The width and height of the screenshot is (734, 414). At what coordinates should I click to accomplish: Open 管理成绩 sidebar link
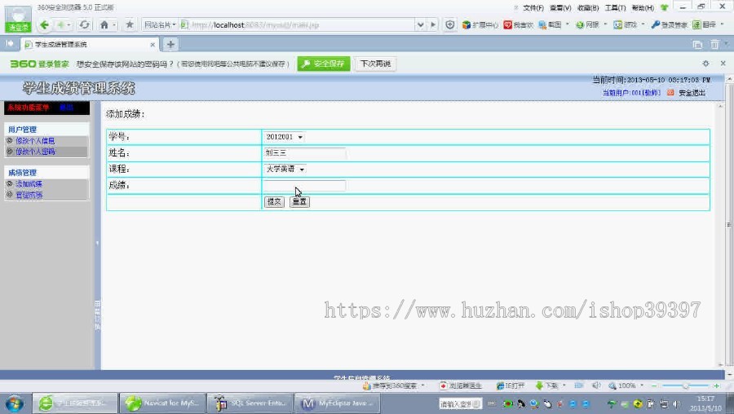pyautogui.click(x=29, y=195)
